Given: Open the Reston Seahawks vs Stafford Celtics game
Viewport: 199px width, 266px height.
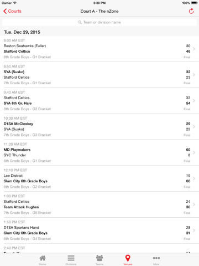Looking at the screenshot, I should coord(99,49).
